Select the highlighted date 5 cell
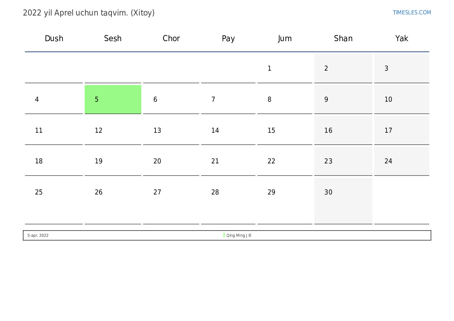Viewport: 454px width, 321px height. pyautogui.click(x=113, y=99)
